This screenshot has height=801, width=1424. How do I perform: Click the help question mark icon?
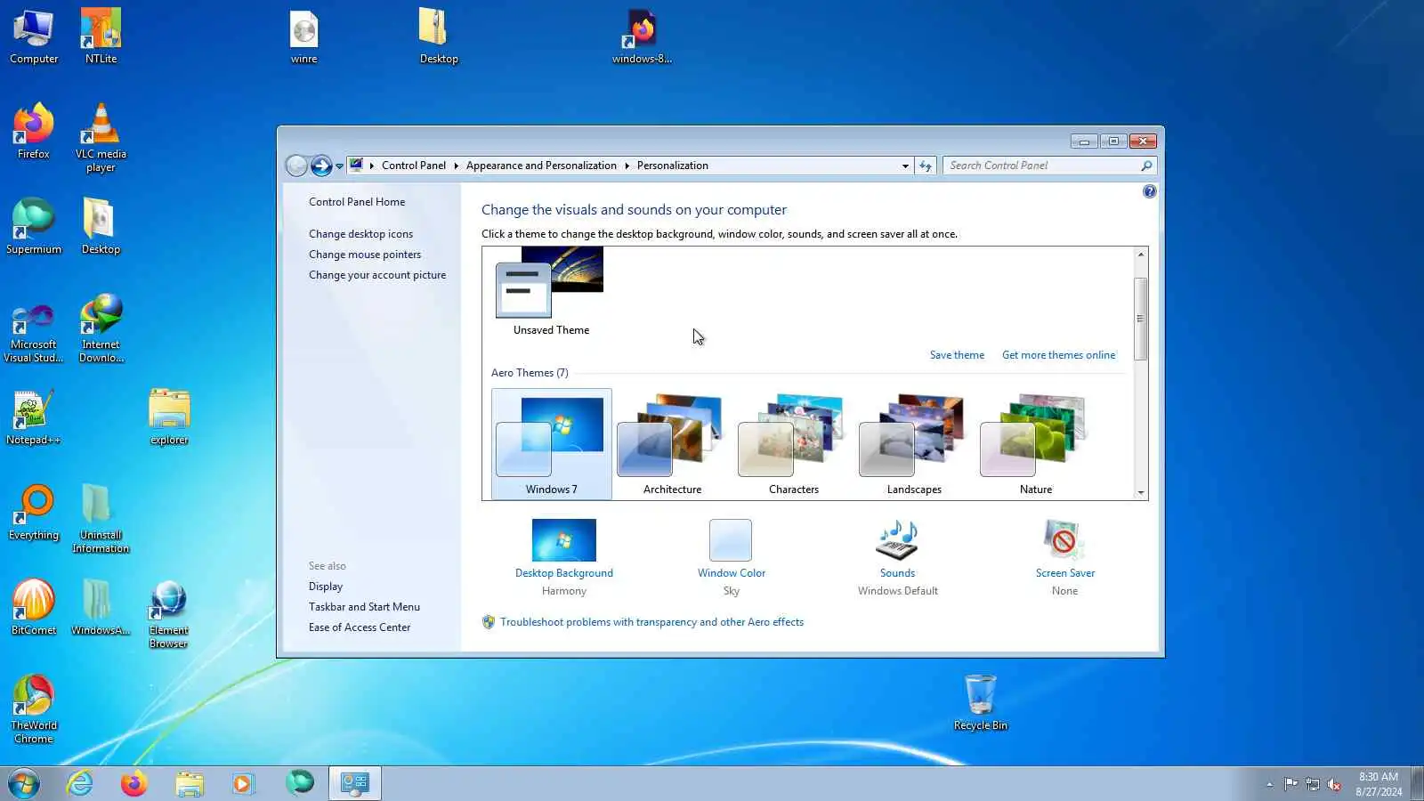pyautogui.click(x=1149, y=191)
